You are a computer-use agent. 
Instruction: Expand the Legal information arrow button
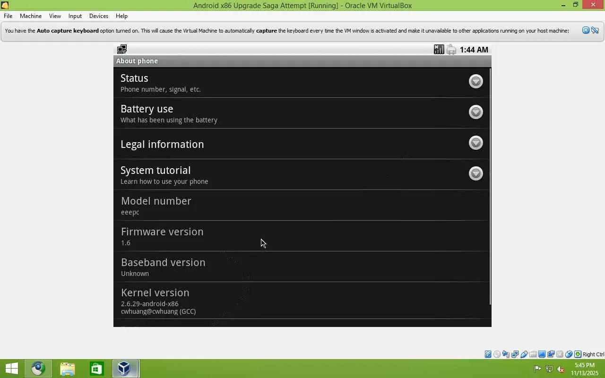point(475,143)
